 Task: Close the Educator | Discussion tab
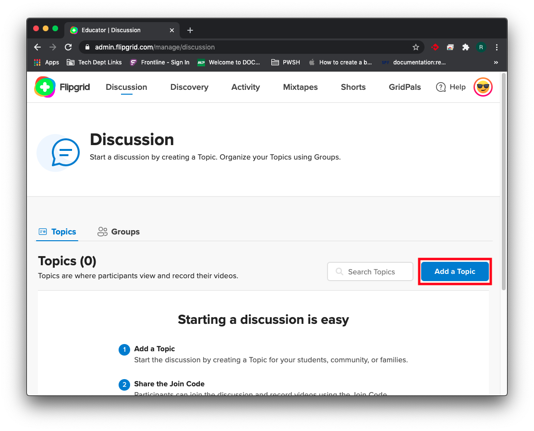[x=172, y=30]
